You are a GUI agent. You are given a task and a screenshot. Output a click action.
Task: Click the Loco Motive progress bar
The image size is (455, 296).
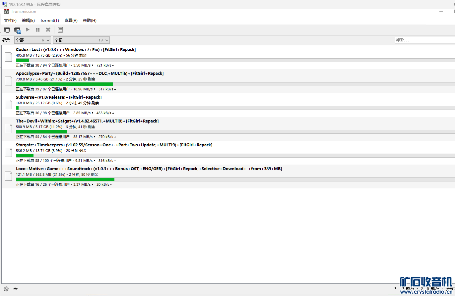pyautogui.click(x=235, y=179)
